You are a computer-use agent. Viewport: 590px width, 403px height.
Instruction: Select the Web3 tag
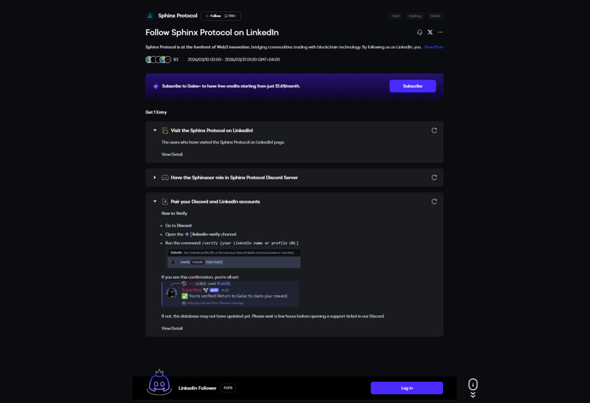(x=435, y=16)
